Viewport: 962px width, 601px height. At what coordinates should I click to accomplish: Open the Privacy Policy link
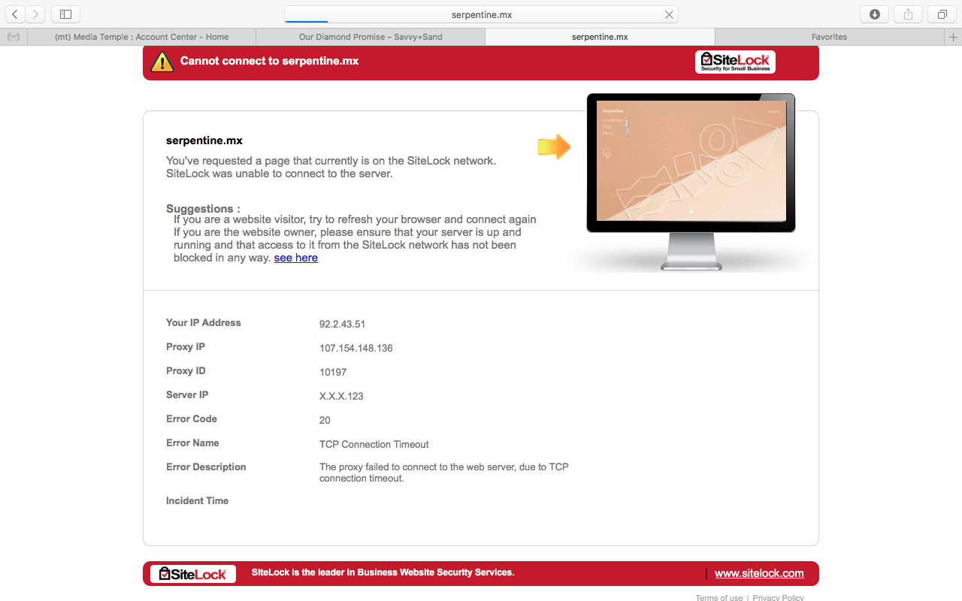[x=779, y=598]
